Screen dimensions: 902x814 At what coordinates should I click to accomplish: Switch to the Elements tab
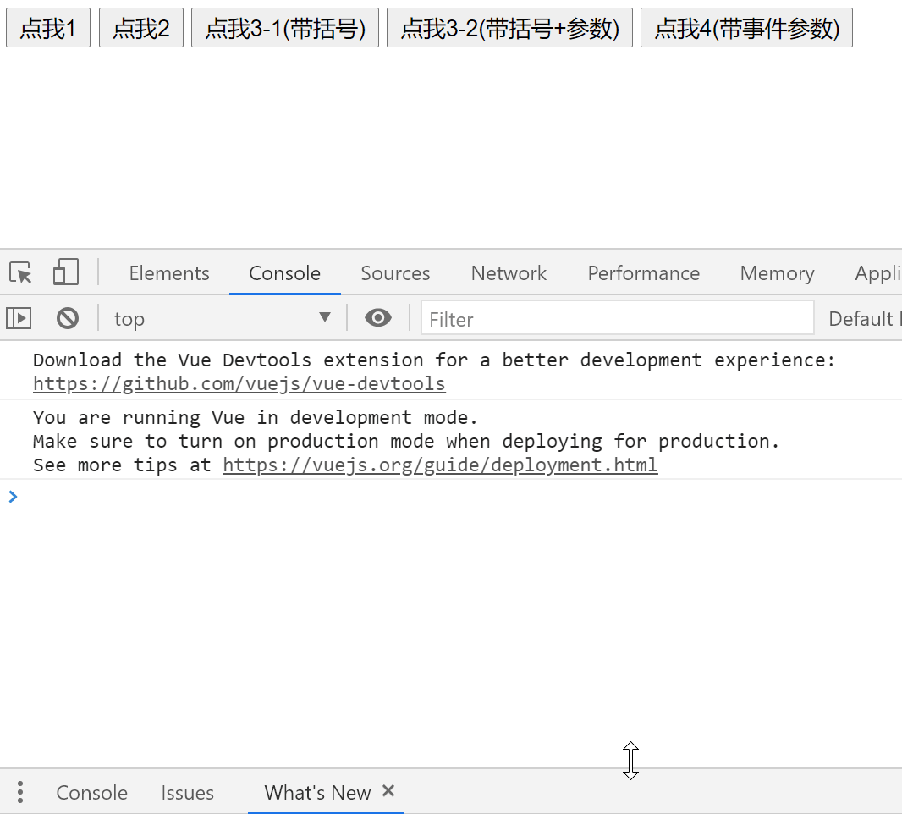tap(168, 272)
